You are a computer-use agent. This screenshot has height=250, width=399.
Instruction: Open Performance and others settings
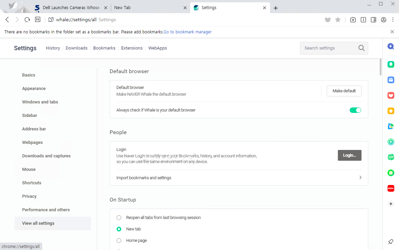46,210
